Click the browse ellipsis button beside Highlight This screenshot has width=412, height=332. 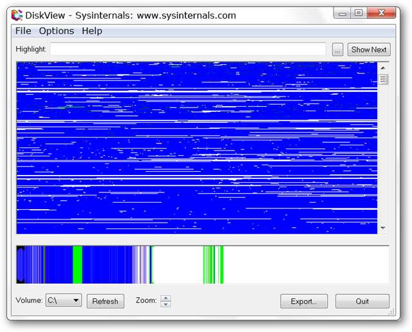click(337, 50)
